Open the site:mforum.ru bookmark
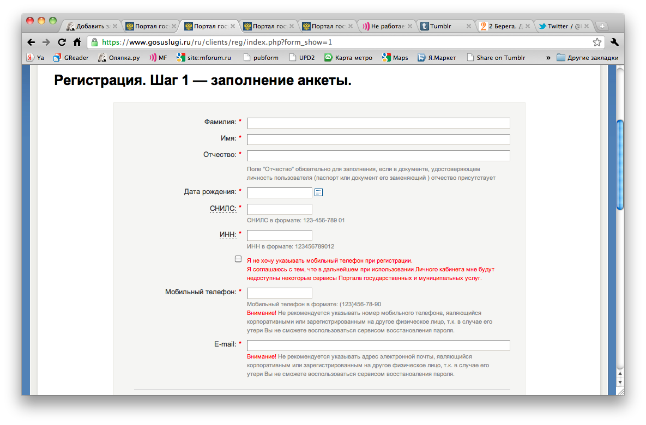The width and height of the screenshot is (646, 425). click(x=204, y=58)
